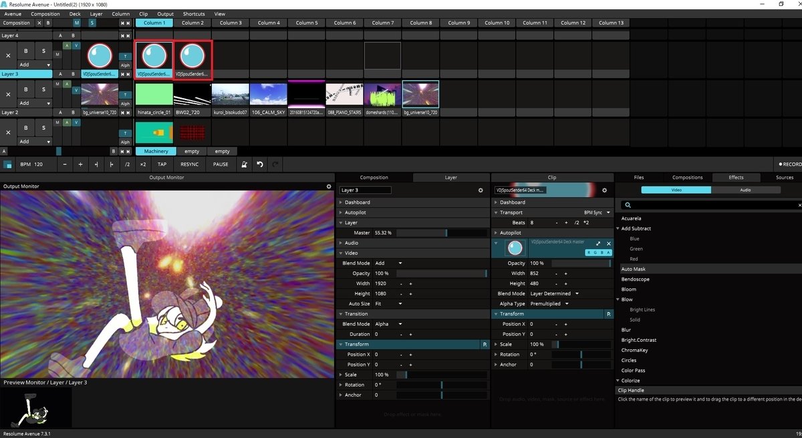Decrease BPM with minus button
The width and height of the screenshot is (802, 438).
[x=65, y=164]
